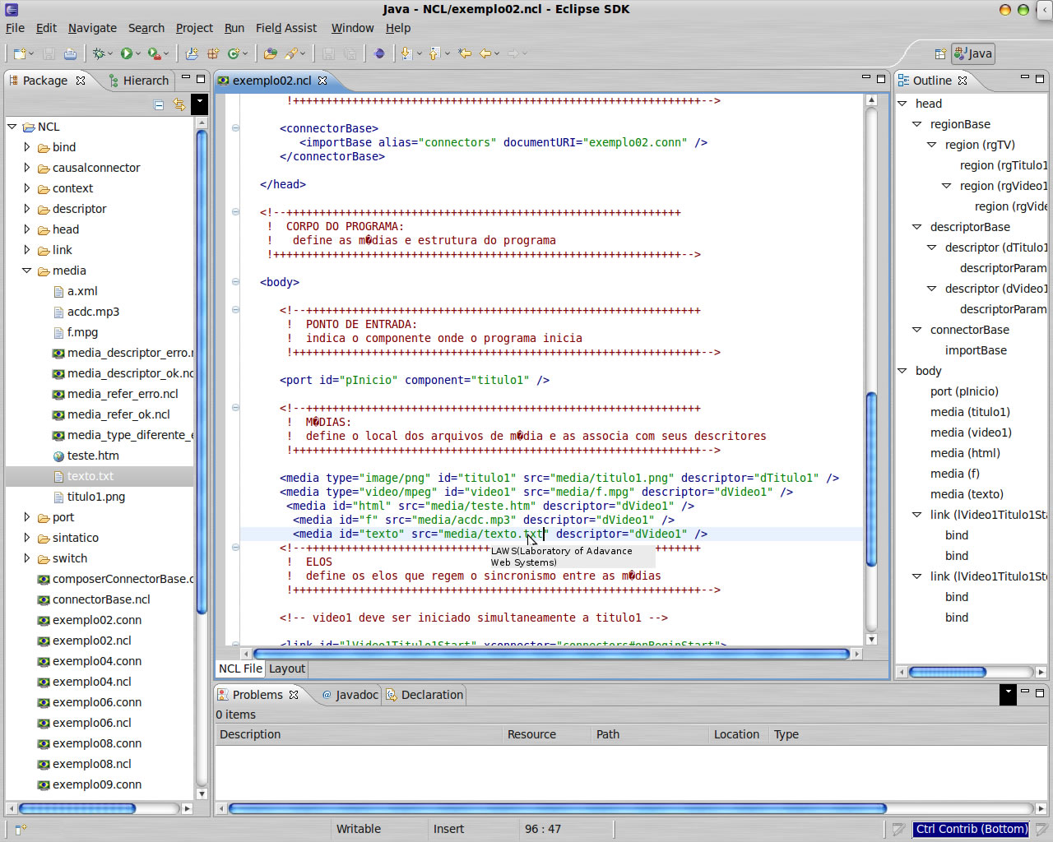Click the green Run button icon
This screenshot has width=1053, height=842.
(127, 53)
